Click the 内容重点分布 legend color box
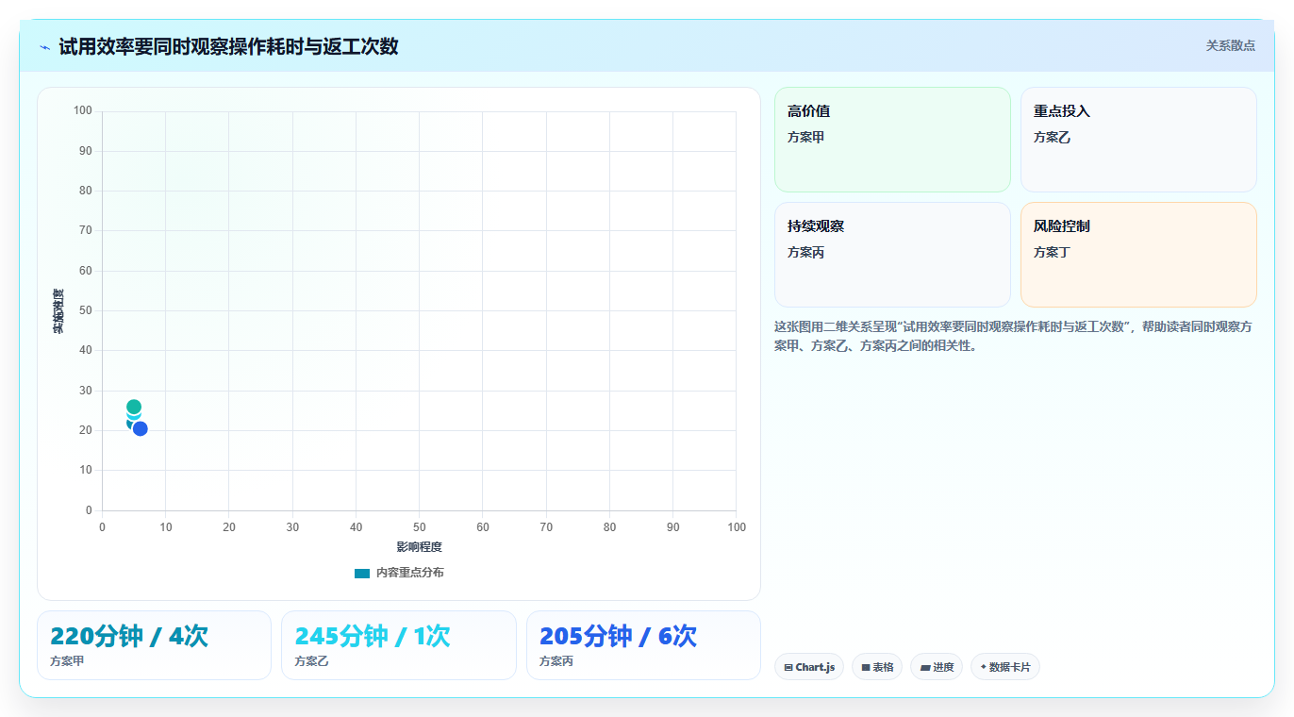 point(362,573)
